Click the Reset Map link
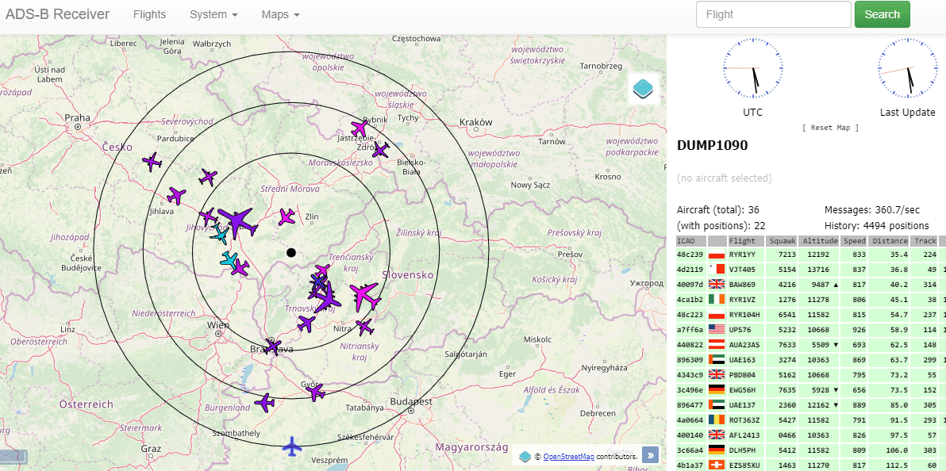 830,128
